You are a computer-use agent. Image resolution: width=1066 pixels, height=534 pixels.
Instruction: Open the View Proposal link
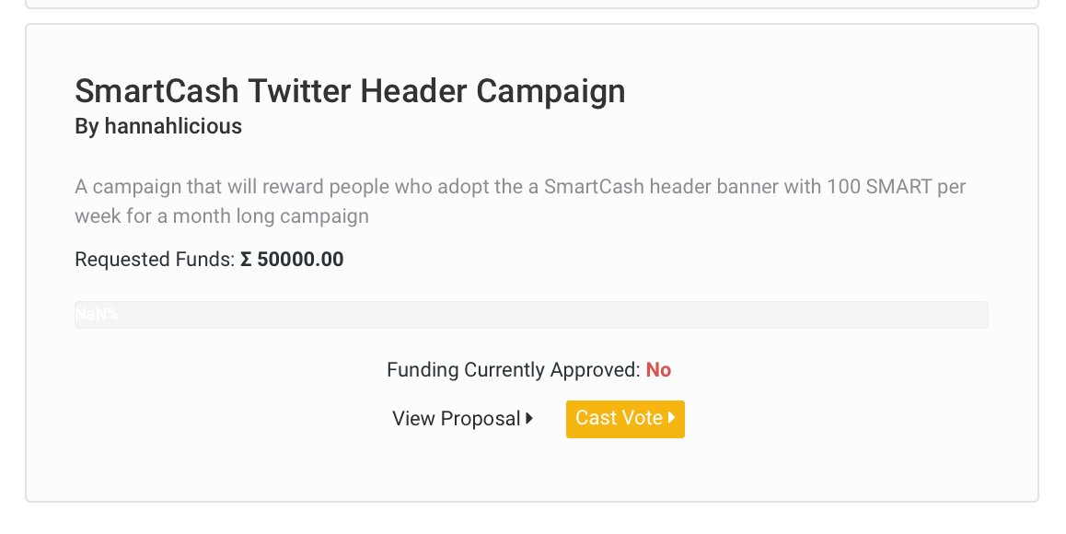pos(462,418)
